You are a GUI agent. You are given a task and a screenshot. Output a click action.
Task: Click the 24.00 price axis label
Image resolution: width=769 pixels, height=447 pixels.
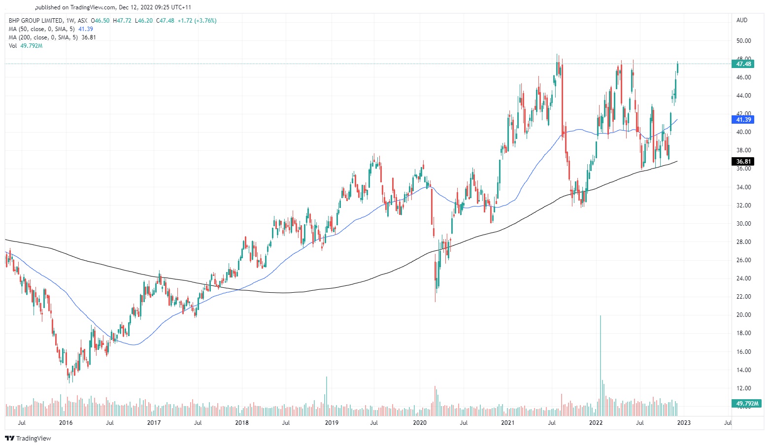[x=744, y=278]
